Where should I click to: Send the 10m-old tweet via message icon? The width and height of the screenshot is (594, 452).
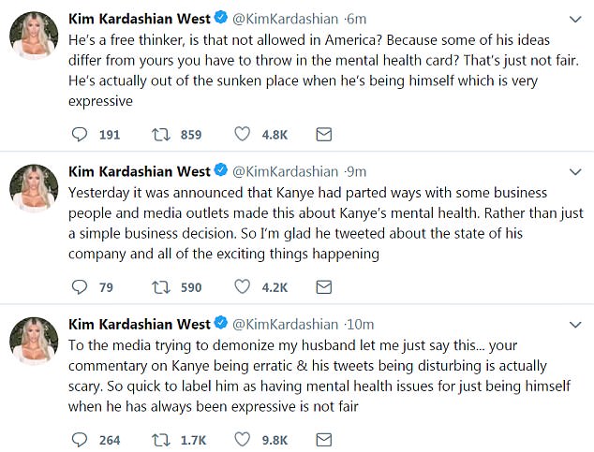tap(323, 438)
